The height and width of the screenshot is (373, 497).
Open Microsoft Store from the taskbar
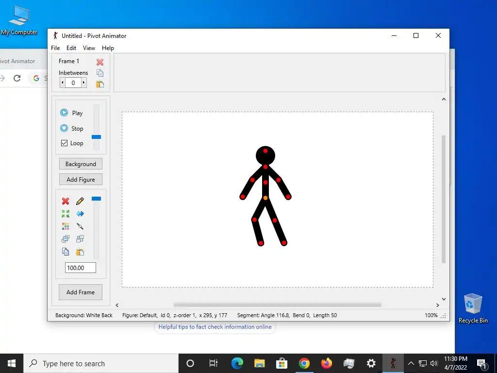[x=282, y=363]
